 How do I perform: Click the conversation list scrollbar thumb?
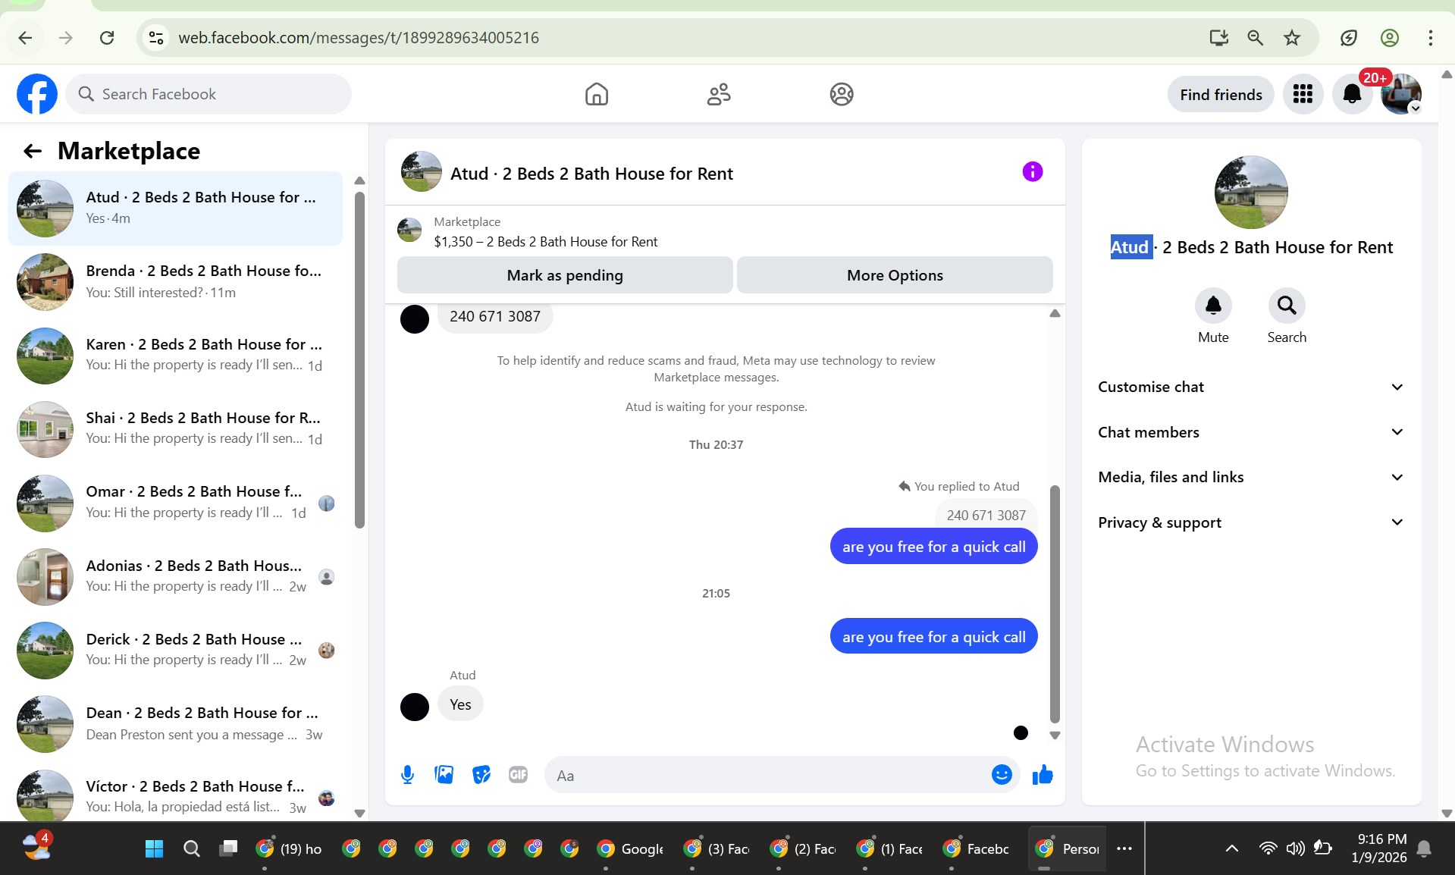coord(359,360)
